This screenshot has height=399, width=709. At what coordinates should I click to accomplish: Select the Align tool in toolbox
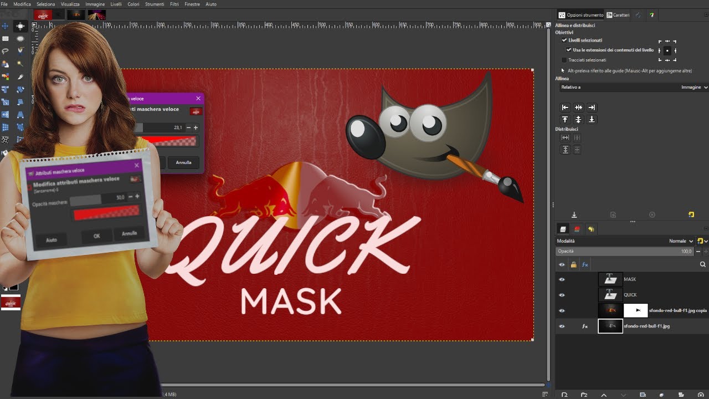pyautogui.click(x=20, y=26)
